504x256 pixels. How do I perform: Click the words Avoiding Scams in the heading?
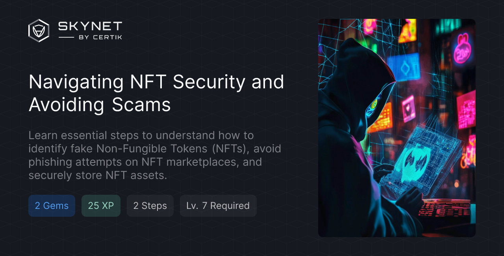100,105
